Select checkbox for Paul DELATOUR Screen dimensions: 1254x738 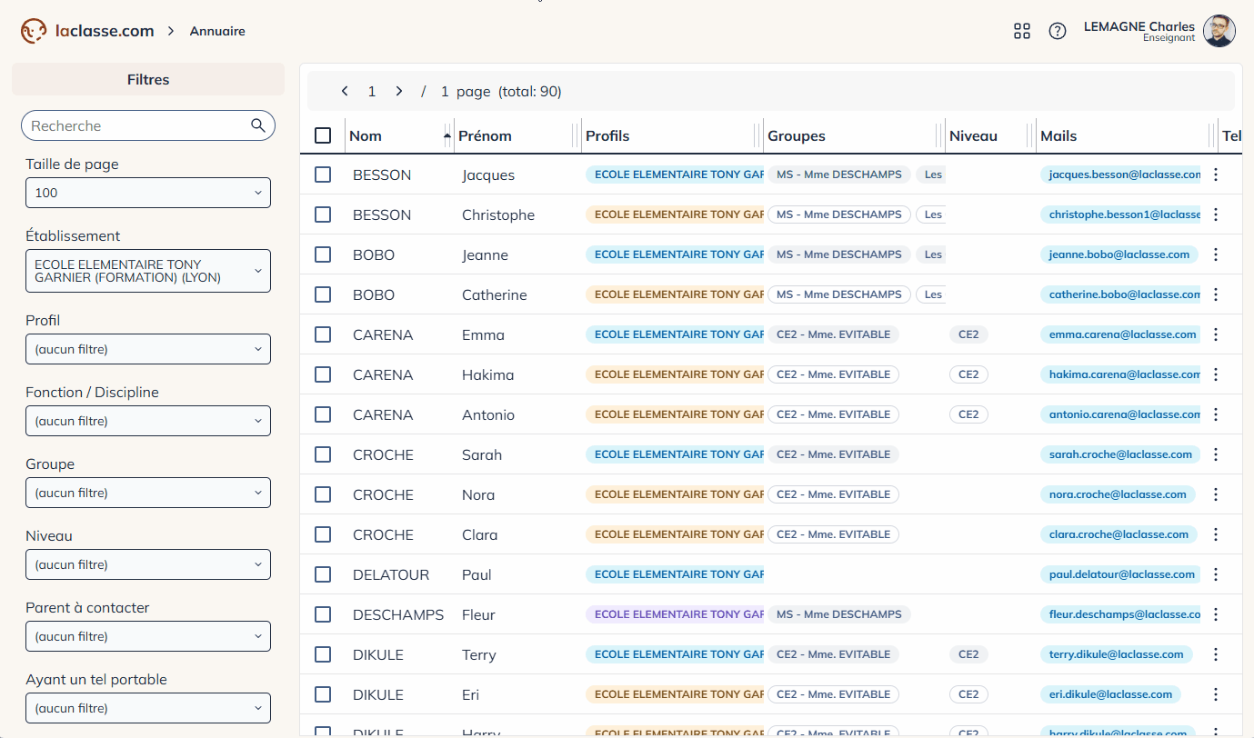[323, 574]
